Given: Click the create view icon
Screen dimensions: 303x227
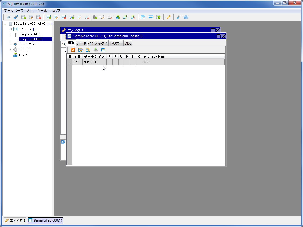Looking at the screenshot, I should tap(118, 17).
